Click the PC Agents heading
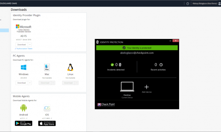Screen dimensions: 221x132 click(x=19, y=56)
